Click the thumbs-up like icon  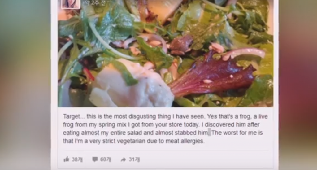pos(66,159)
